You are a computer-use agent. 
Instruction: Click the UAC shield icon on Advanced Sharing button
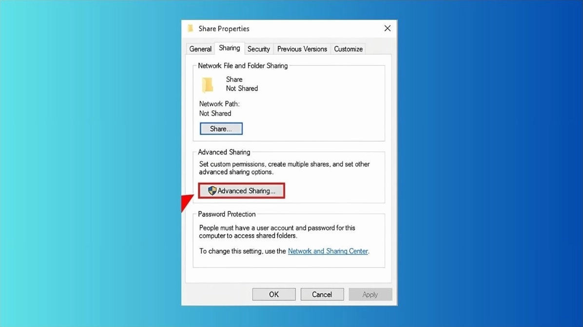click(213, 191)
